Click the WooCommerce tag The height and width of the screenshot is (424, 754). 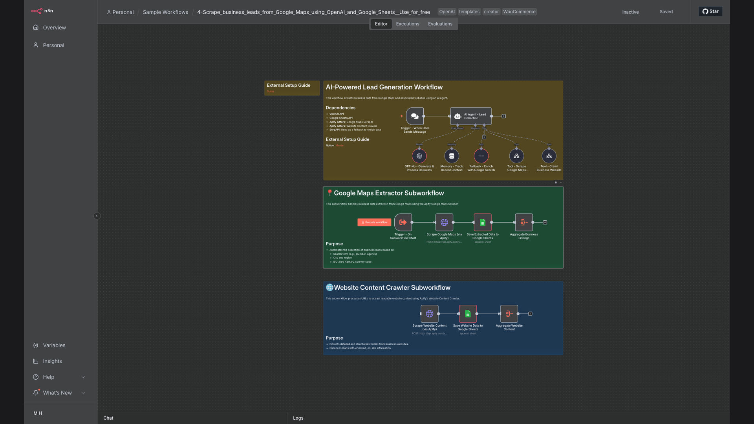click(519, 12)
